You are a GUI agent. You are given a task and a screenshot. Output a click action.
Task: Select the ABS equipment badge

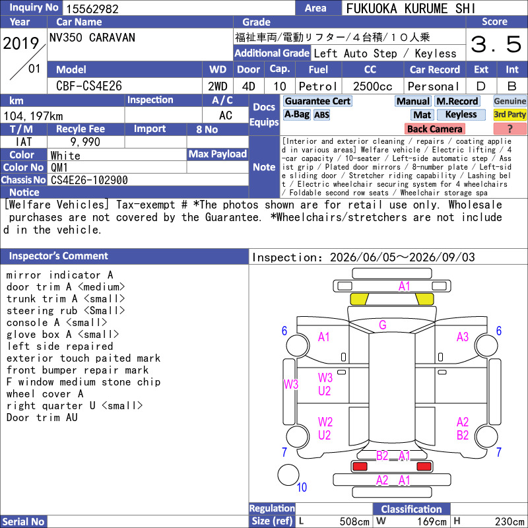pos(321,115)
